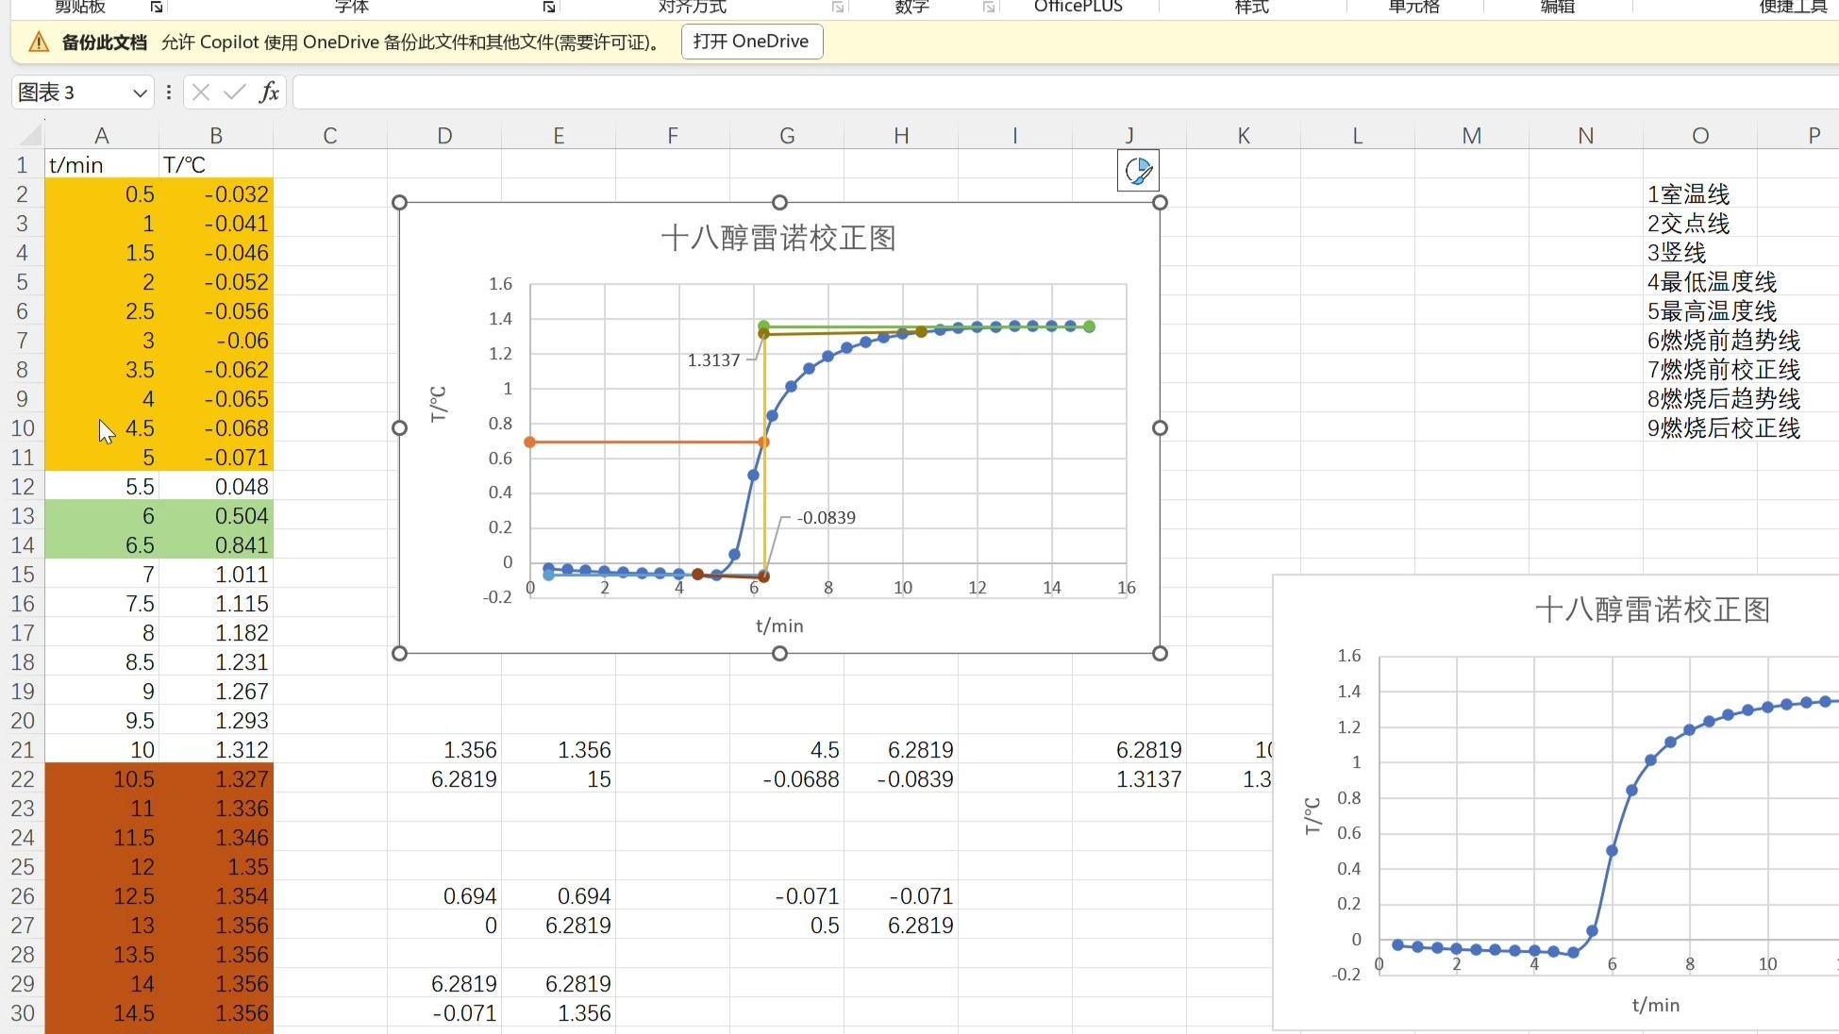Select the chart title 十八醇雷诺校正图
The width and height of the screenshot is (1839, 1034).
coord(779,239)
